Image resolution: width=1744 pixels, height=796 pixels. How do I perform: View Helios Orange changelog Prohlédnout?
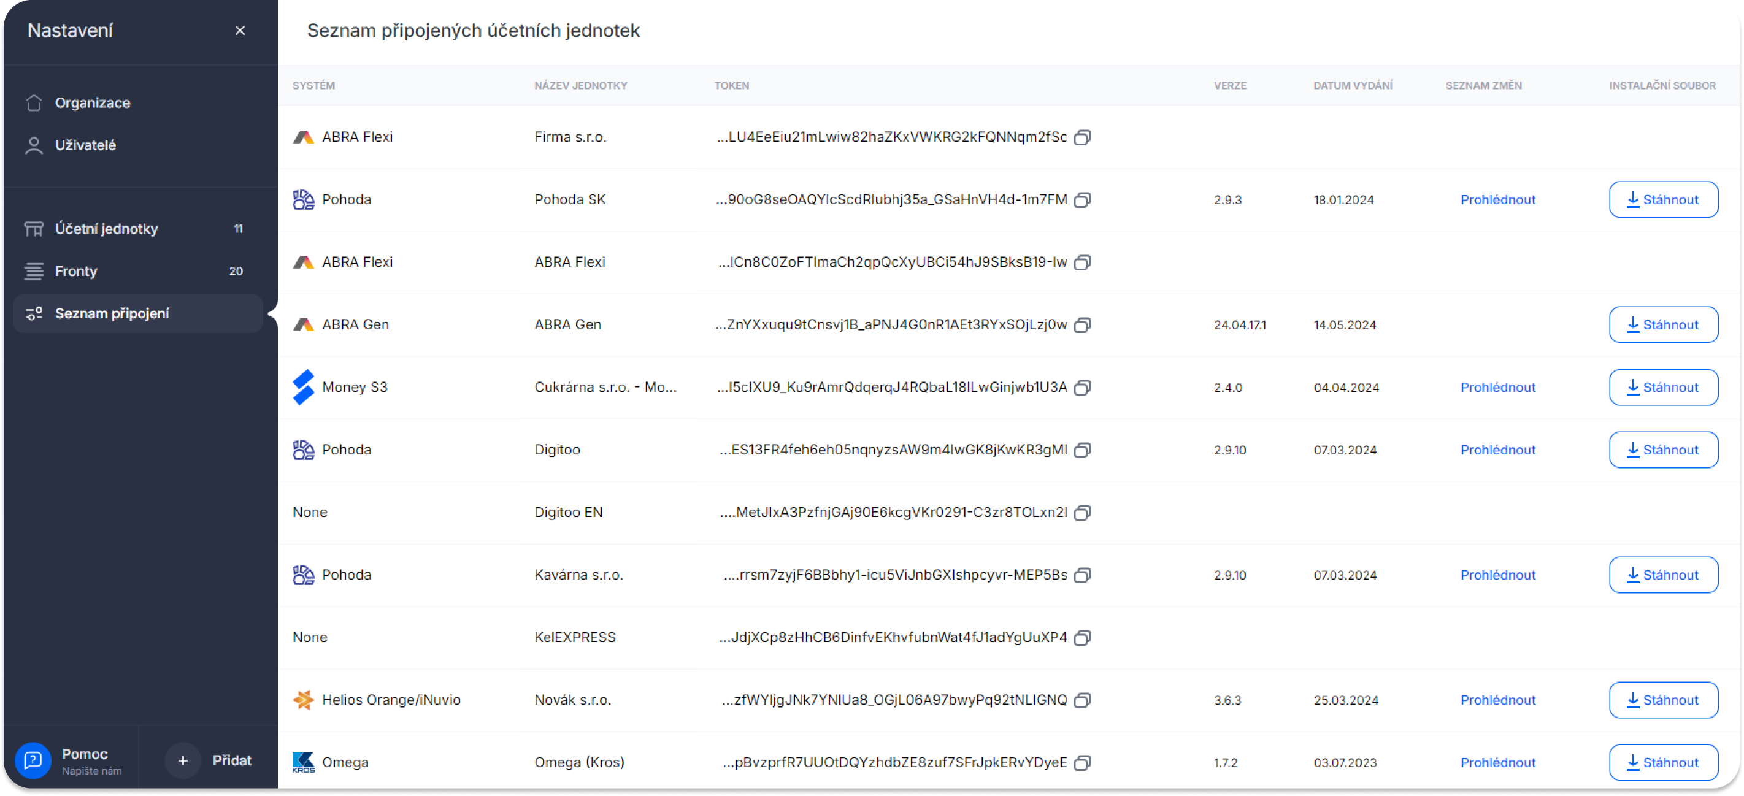click(x=1497, y=700)
